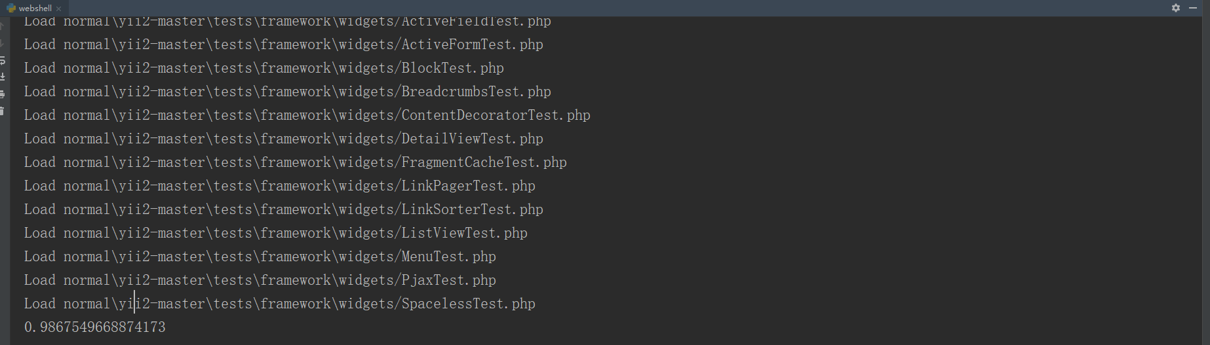The height and width of the screenshot is (345, 1210).
Task: Clear console with the trash icon
Action: click(x=2, y=111)
